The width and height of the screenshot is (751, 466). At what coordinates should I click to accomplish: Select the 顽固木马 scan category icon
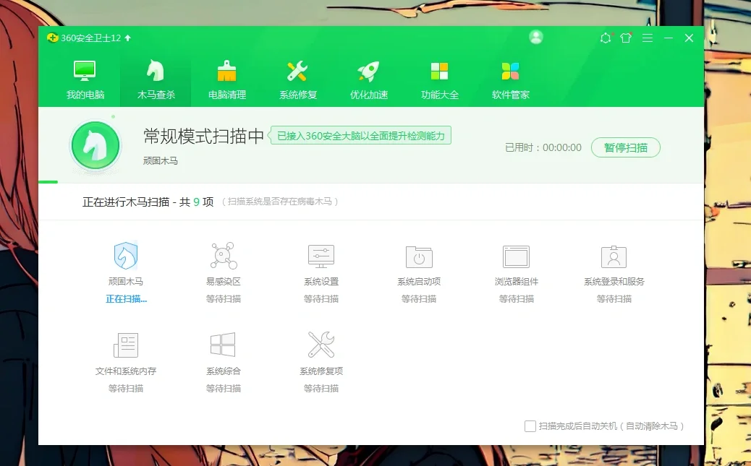click(126, 256)
